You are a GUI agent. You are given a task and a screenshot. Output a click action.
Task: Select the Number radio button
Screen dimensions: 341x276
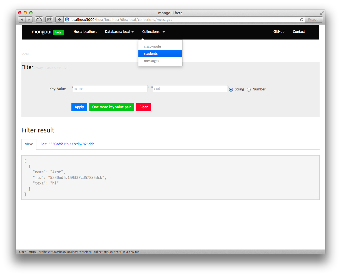[x=249, y=90]
